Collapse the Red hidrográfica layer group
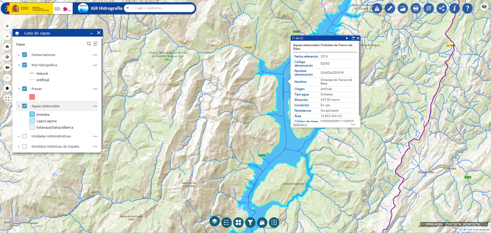The width and height of the screenshot is (491, 233). tap(19, 65)
